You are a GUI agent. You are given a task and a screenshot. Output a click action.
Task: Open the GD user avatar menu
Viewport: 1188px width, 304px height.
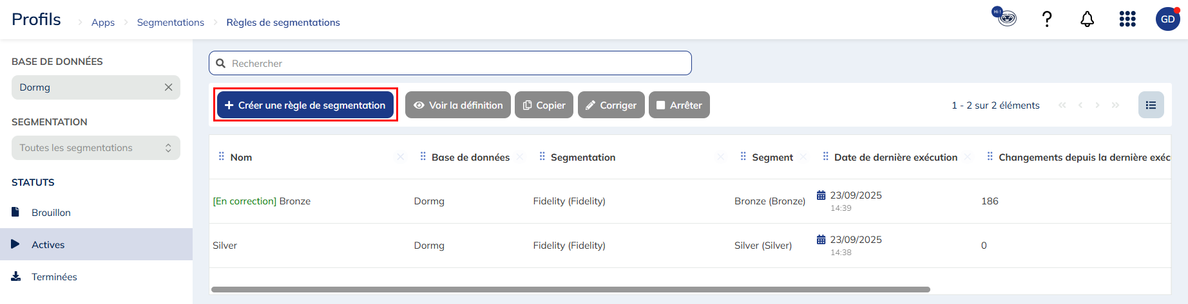pos(1167,19)
